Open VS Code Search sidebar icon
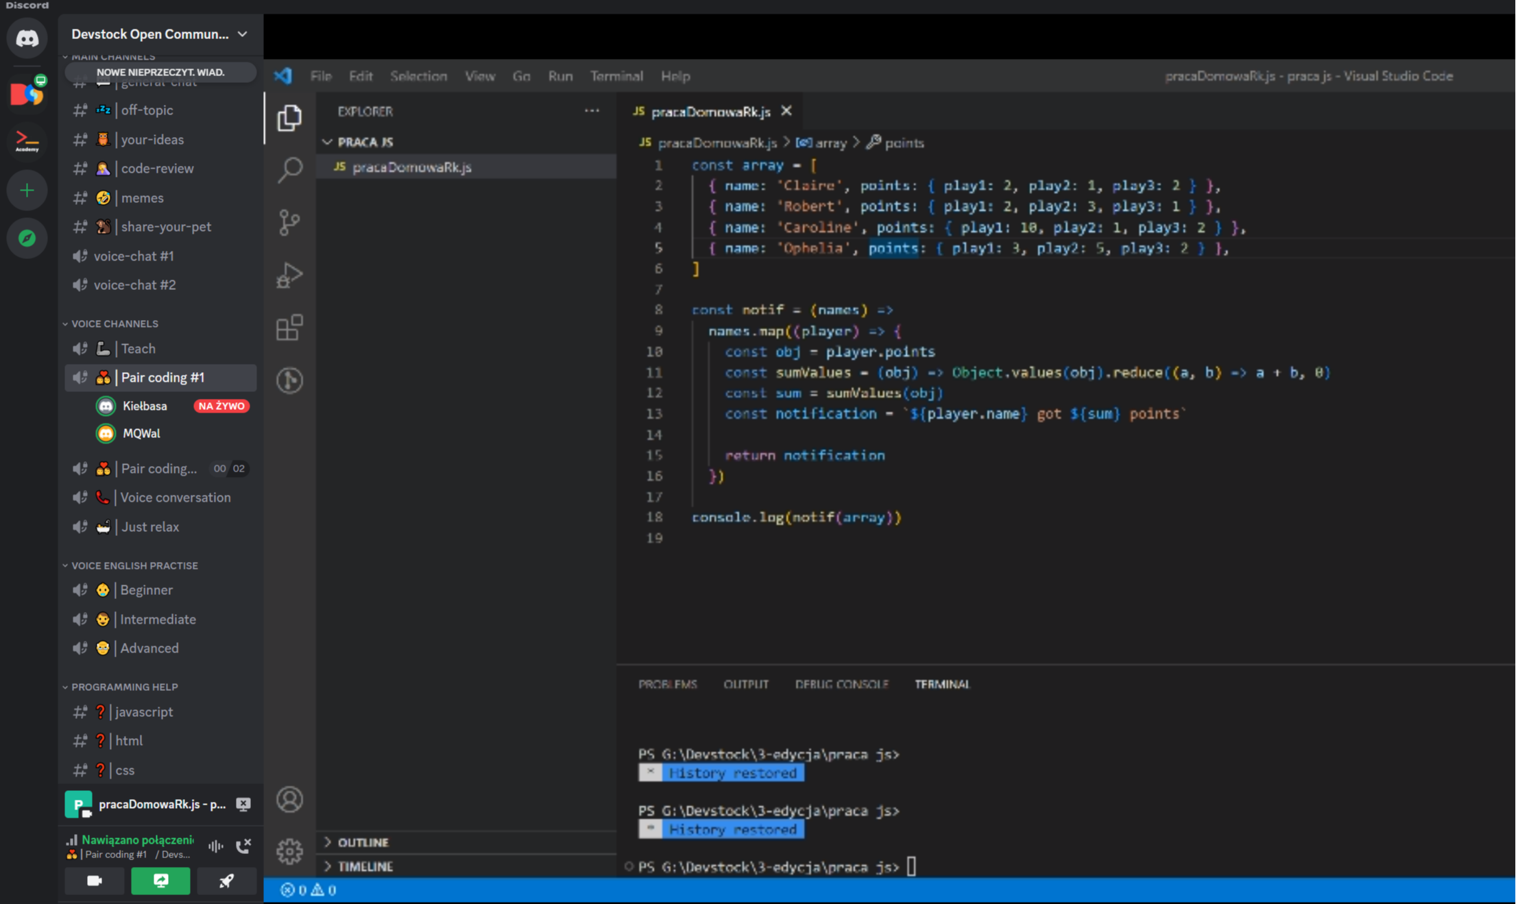The image size is (1516, 904). [x=290, y=169]
